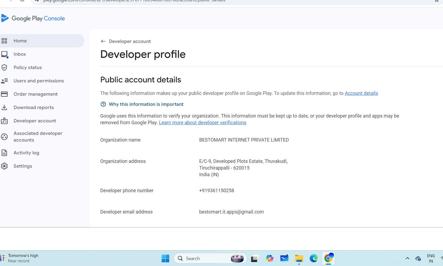The image size is (443, 266).
Task: Open Home via its grid icon
Action: click(4, 41)
